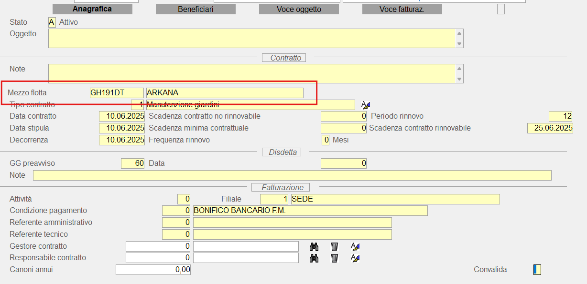This screenshot has height=284, width=587.
Task: Switch to the Beneficiari tab
Action: click(196, 9)
